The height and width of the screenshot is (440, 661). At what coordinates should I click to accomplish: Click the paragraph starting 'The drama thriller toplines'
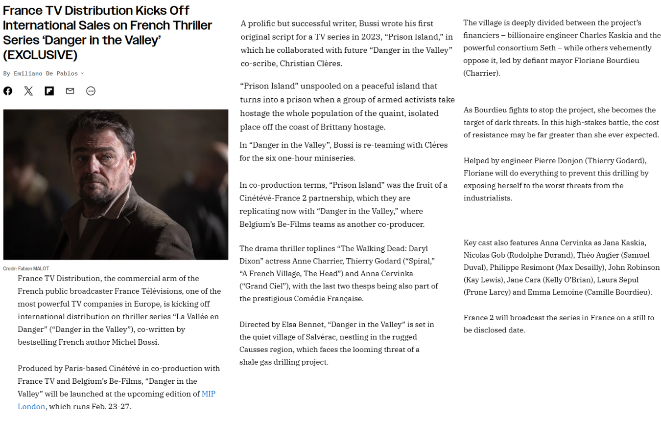tap(339, 273)
